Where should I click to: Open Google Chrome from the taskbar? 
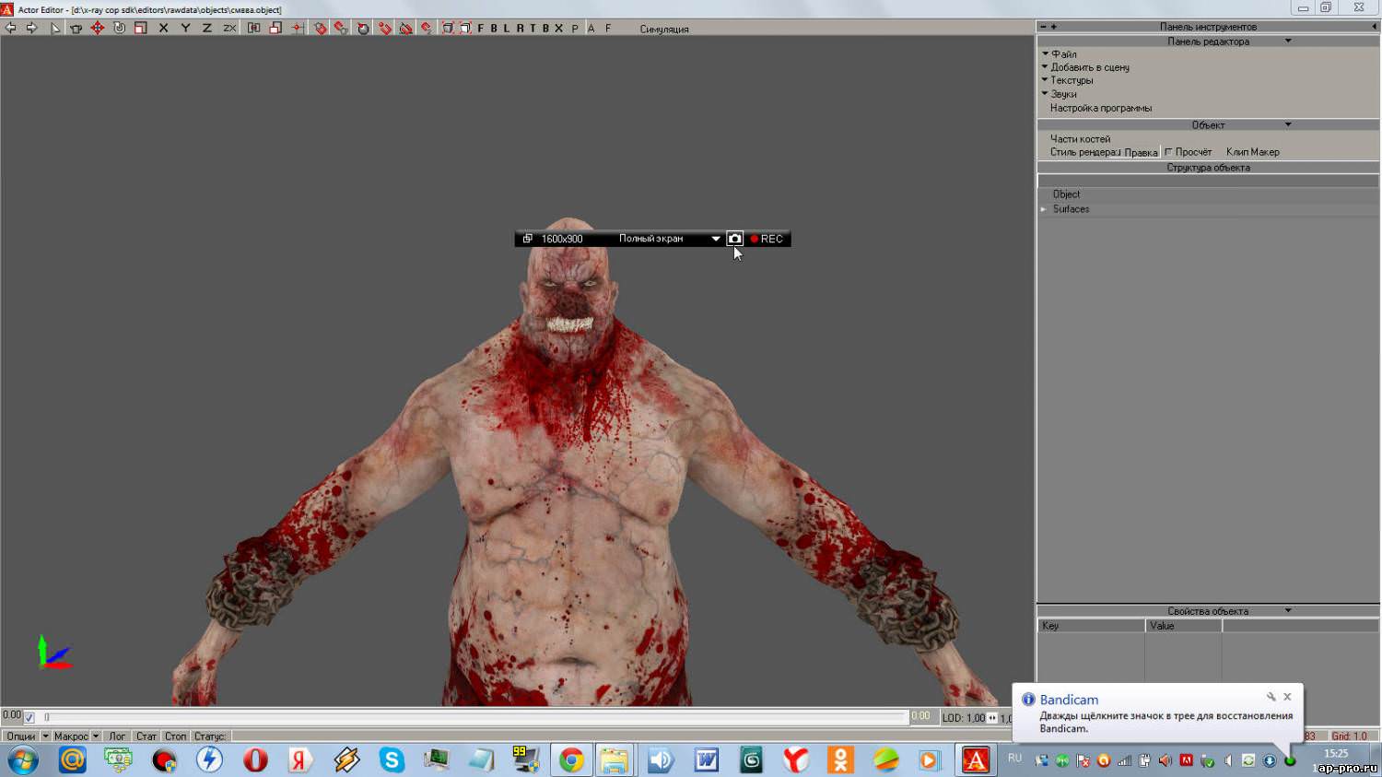coord(571,760)
